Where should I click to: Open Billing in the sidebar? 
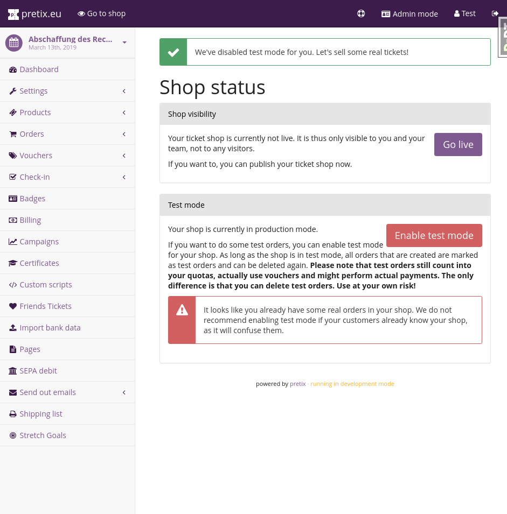coord(67,220)
